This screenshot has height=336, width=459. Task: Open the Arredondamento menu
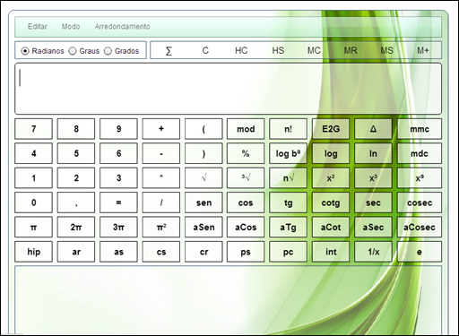coord(122,27)
